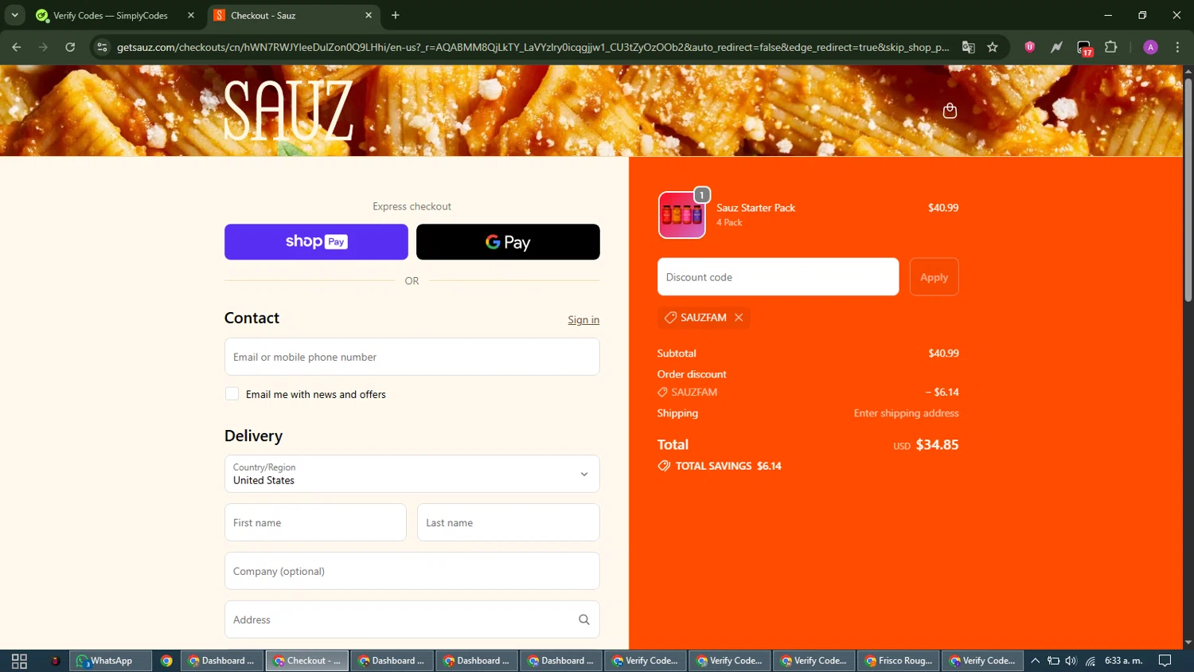The width and height of the screenshot is (1194, 672).
Task: Click the TOTAL SAVINGS $6.14 text
Action: (x=728, y=467)
